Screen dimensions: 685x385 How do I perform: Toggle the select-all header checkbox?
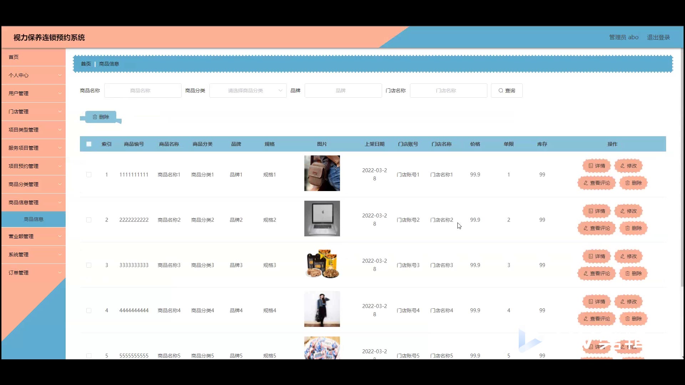coord(89,144)
